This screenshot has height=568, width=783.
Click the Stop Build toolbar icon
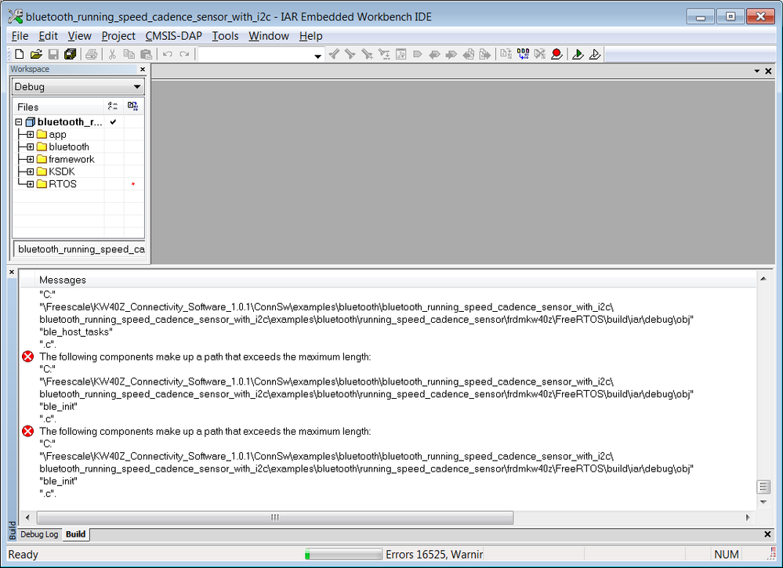540,54
